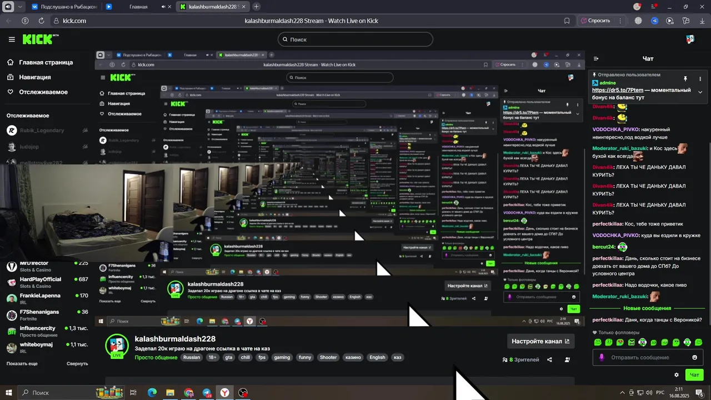Open F7Shenanigans recommended channel
The image size is (711, 400).
pyautogui.click(x=47, y=315)
